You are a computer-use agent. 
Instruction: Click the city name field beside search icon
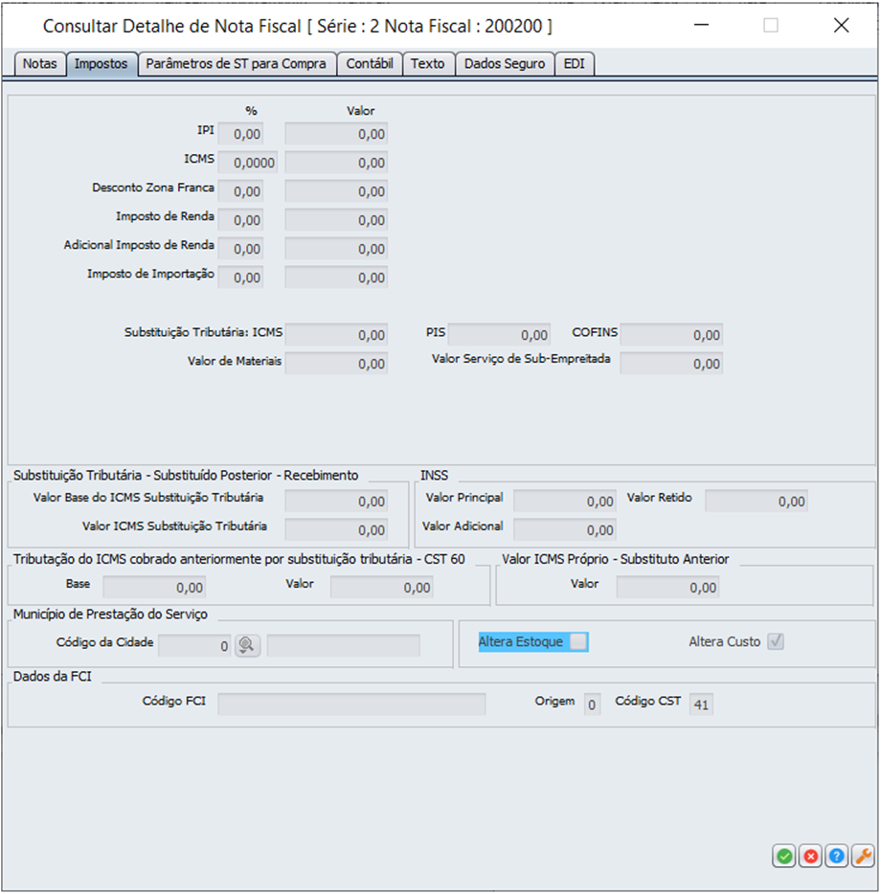point(344,645)
